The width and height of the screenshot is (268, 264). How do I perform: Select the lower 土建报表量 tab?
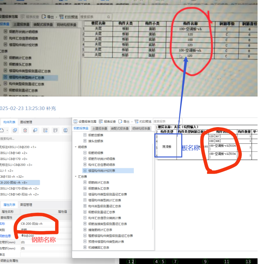pyautogui.click(x=100, y=128)
